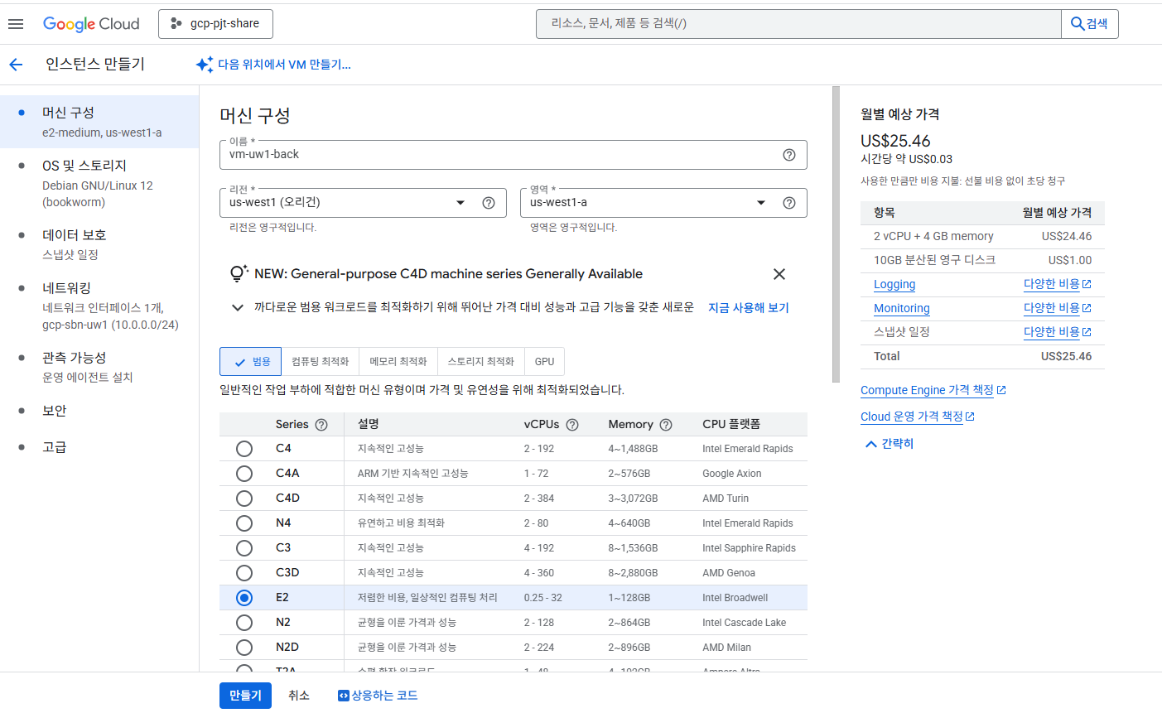Select the N2D series radio button
1162x713 pixels.
coord(244,648)
